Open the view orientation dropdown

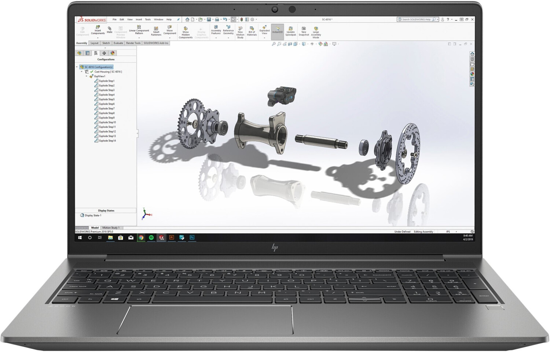[x=308, y=44]
